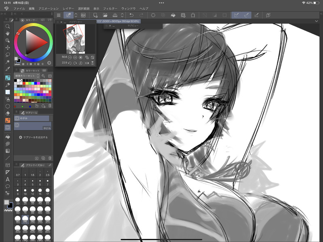Select transparent color swatch below color chips

coord(8,210)
